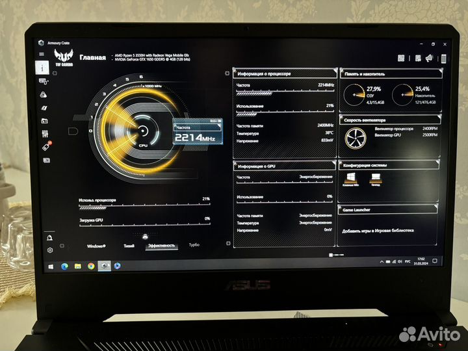Open the blue app icon right of Armoury Crate on taskbar

pyautogui.click(x=117, y=266)
